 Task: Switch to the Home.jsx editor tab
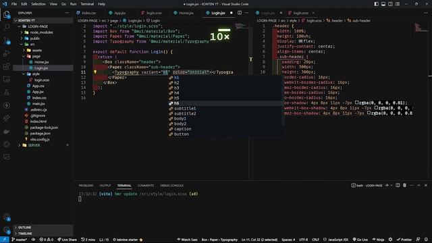(186, 13)
